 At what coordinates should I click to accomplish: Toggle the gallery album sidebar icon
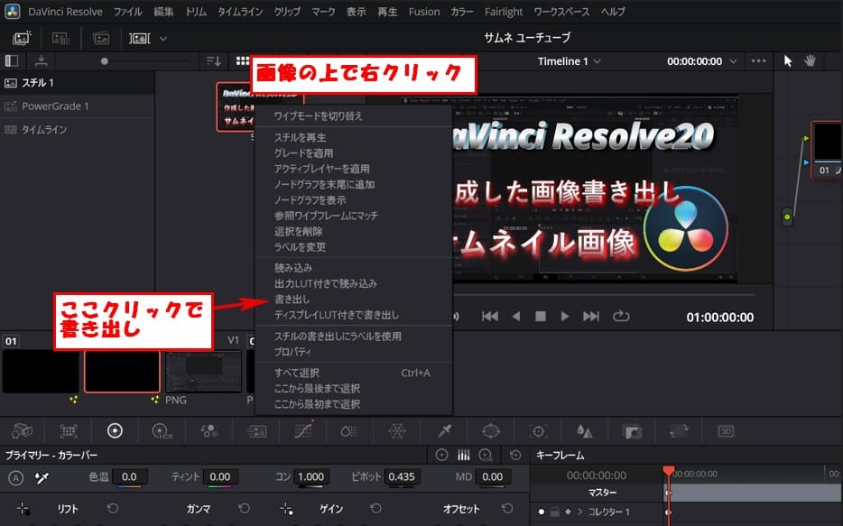coord(12,61)
